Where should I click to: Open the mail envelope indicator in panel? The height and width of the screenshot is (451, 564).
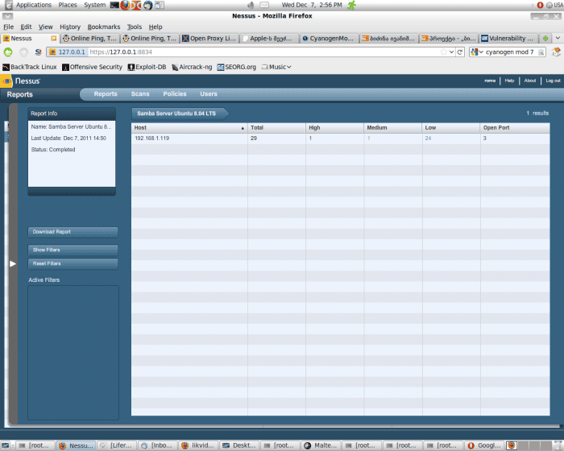tap(264, 5)
